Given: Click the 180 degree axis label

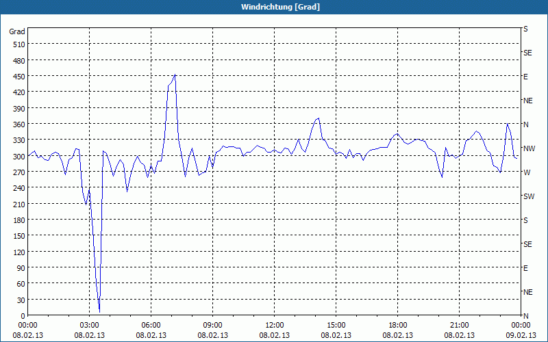Looking at the screenshot, I should pyautogui.click(x=19, y=220).
